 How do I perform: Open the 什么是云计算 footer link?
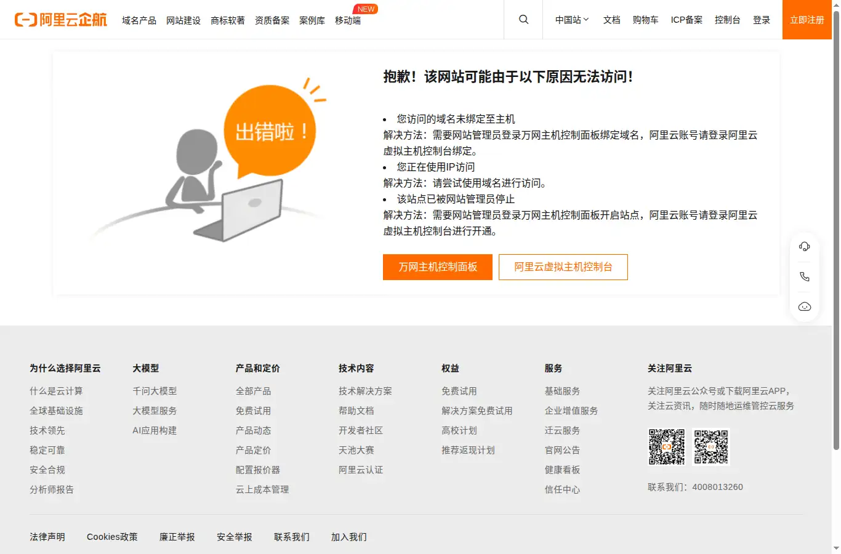coord(56,391)
